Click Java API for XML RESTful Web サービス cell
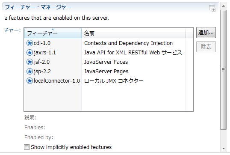 (x=133, y=53)
